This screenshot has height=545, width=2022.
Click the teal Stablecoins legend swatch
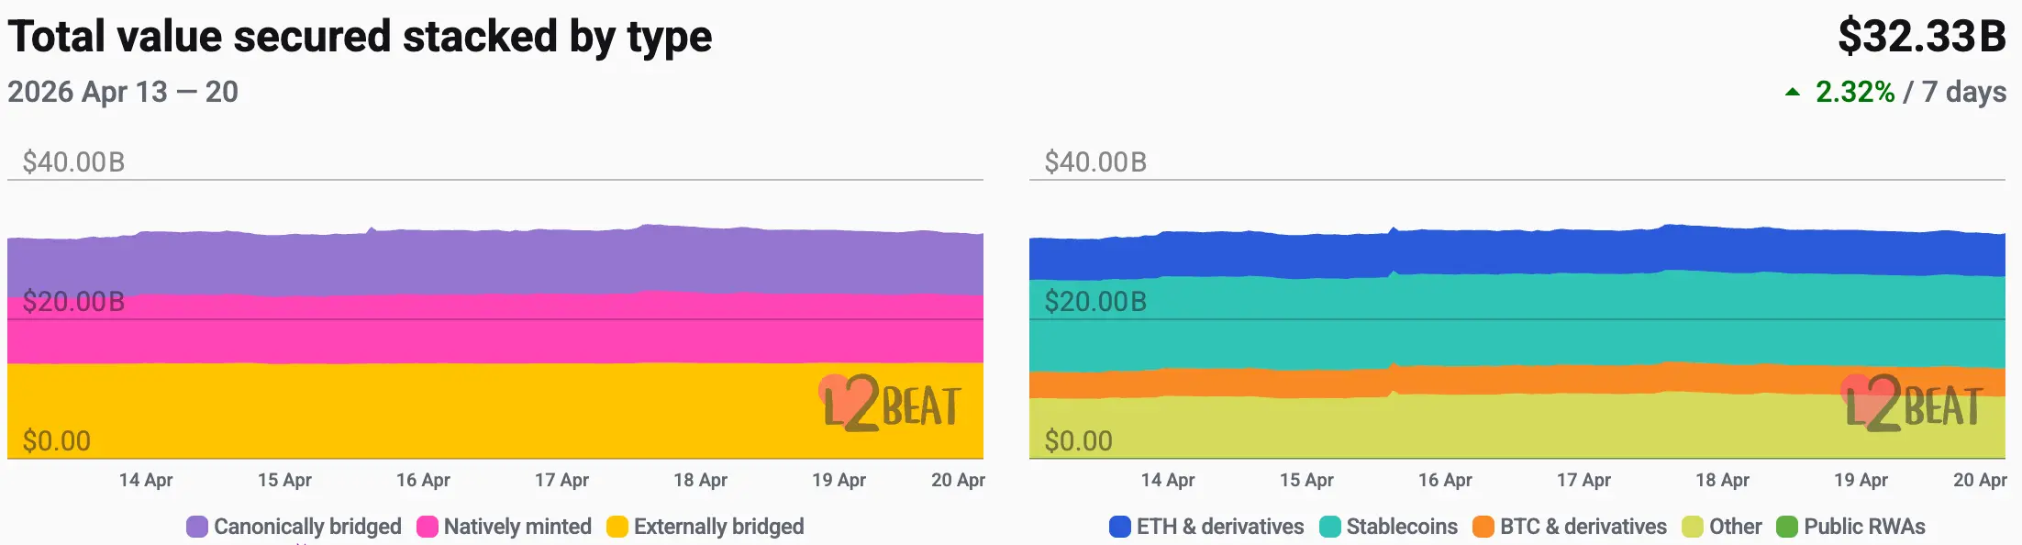[x=1329, y=527]
